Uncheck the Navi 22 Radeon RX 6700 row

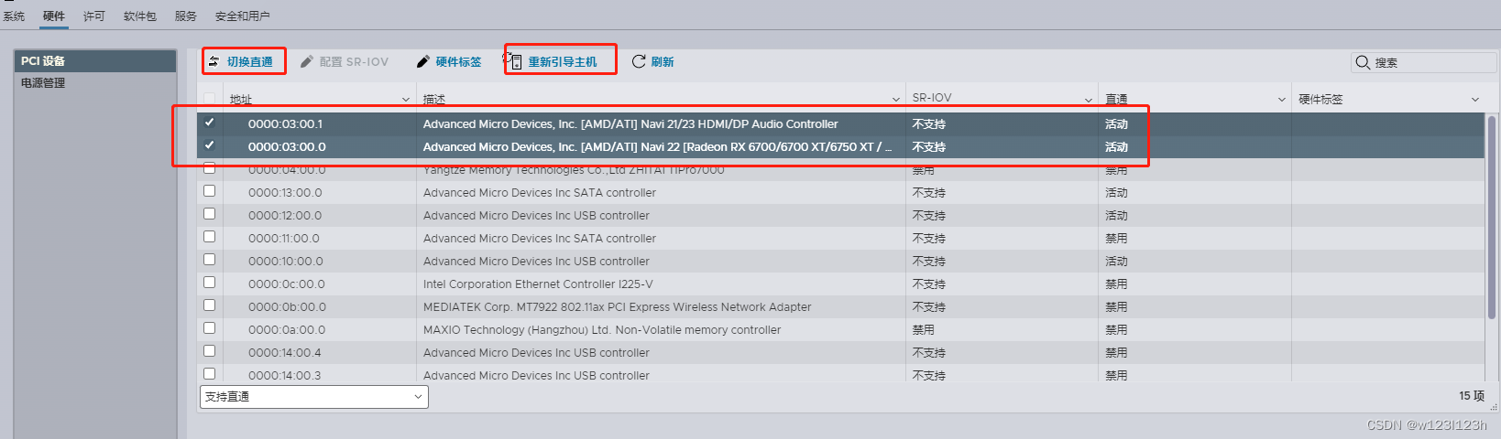pos(210,145)
